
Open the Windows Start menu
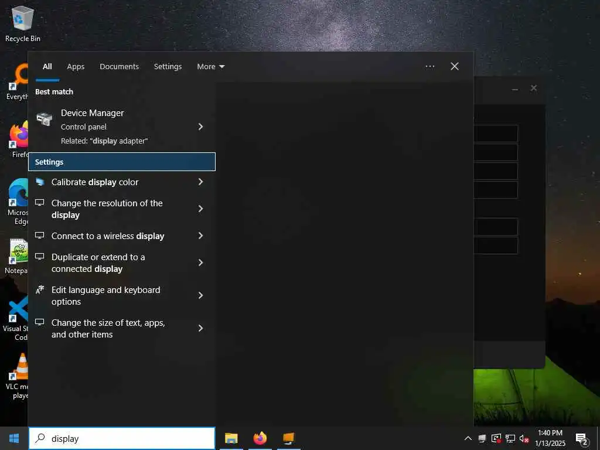click(14, 438)
